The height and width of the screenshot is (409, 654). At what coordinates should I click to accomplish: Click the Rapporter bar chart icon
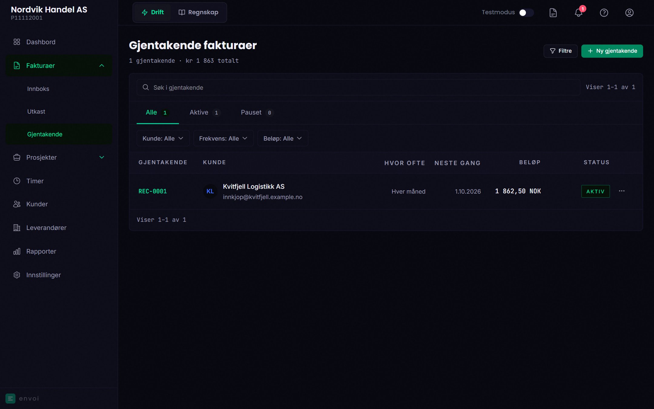(x=17, y=251)
